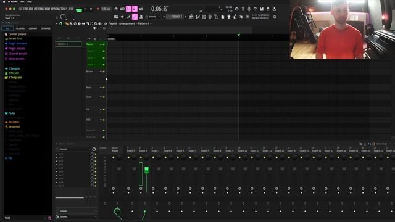This screenshot has width=395, height=222.
Task: Open the Rendered folder in the browser
Action: tap(12, 126)
